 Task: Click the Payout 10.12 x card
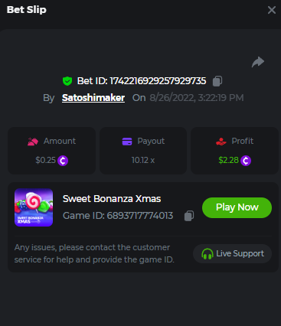coord(143,151)
